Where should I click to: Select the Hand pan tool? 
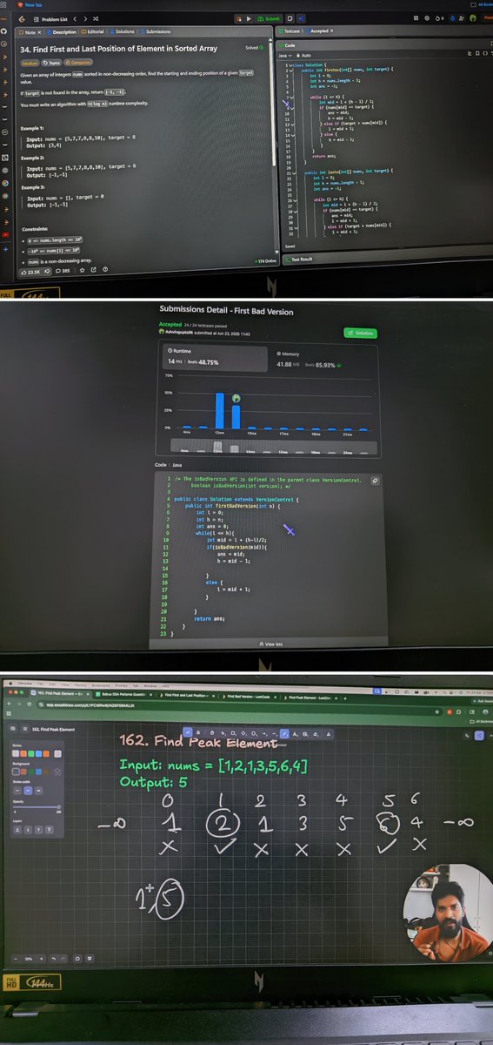coord(212,732)
